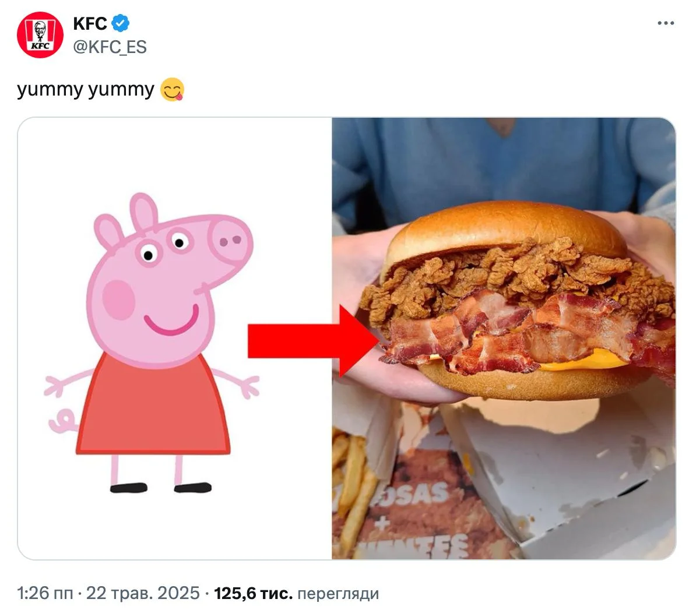Click Peppa Pig's red dress

click(x=153, y=406)
